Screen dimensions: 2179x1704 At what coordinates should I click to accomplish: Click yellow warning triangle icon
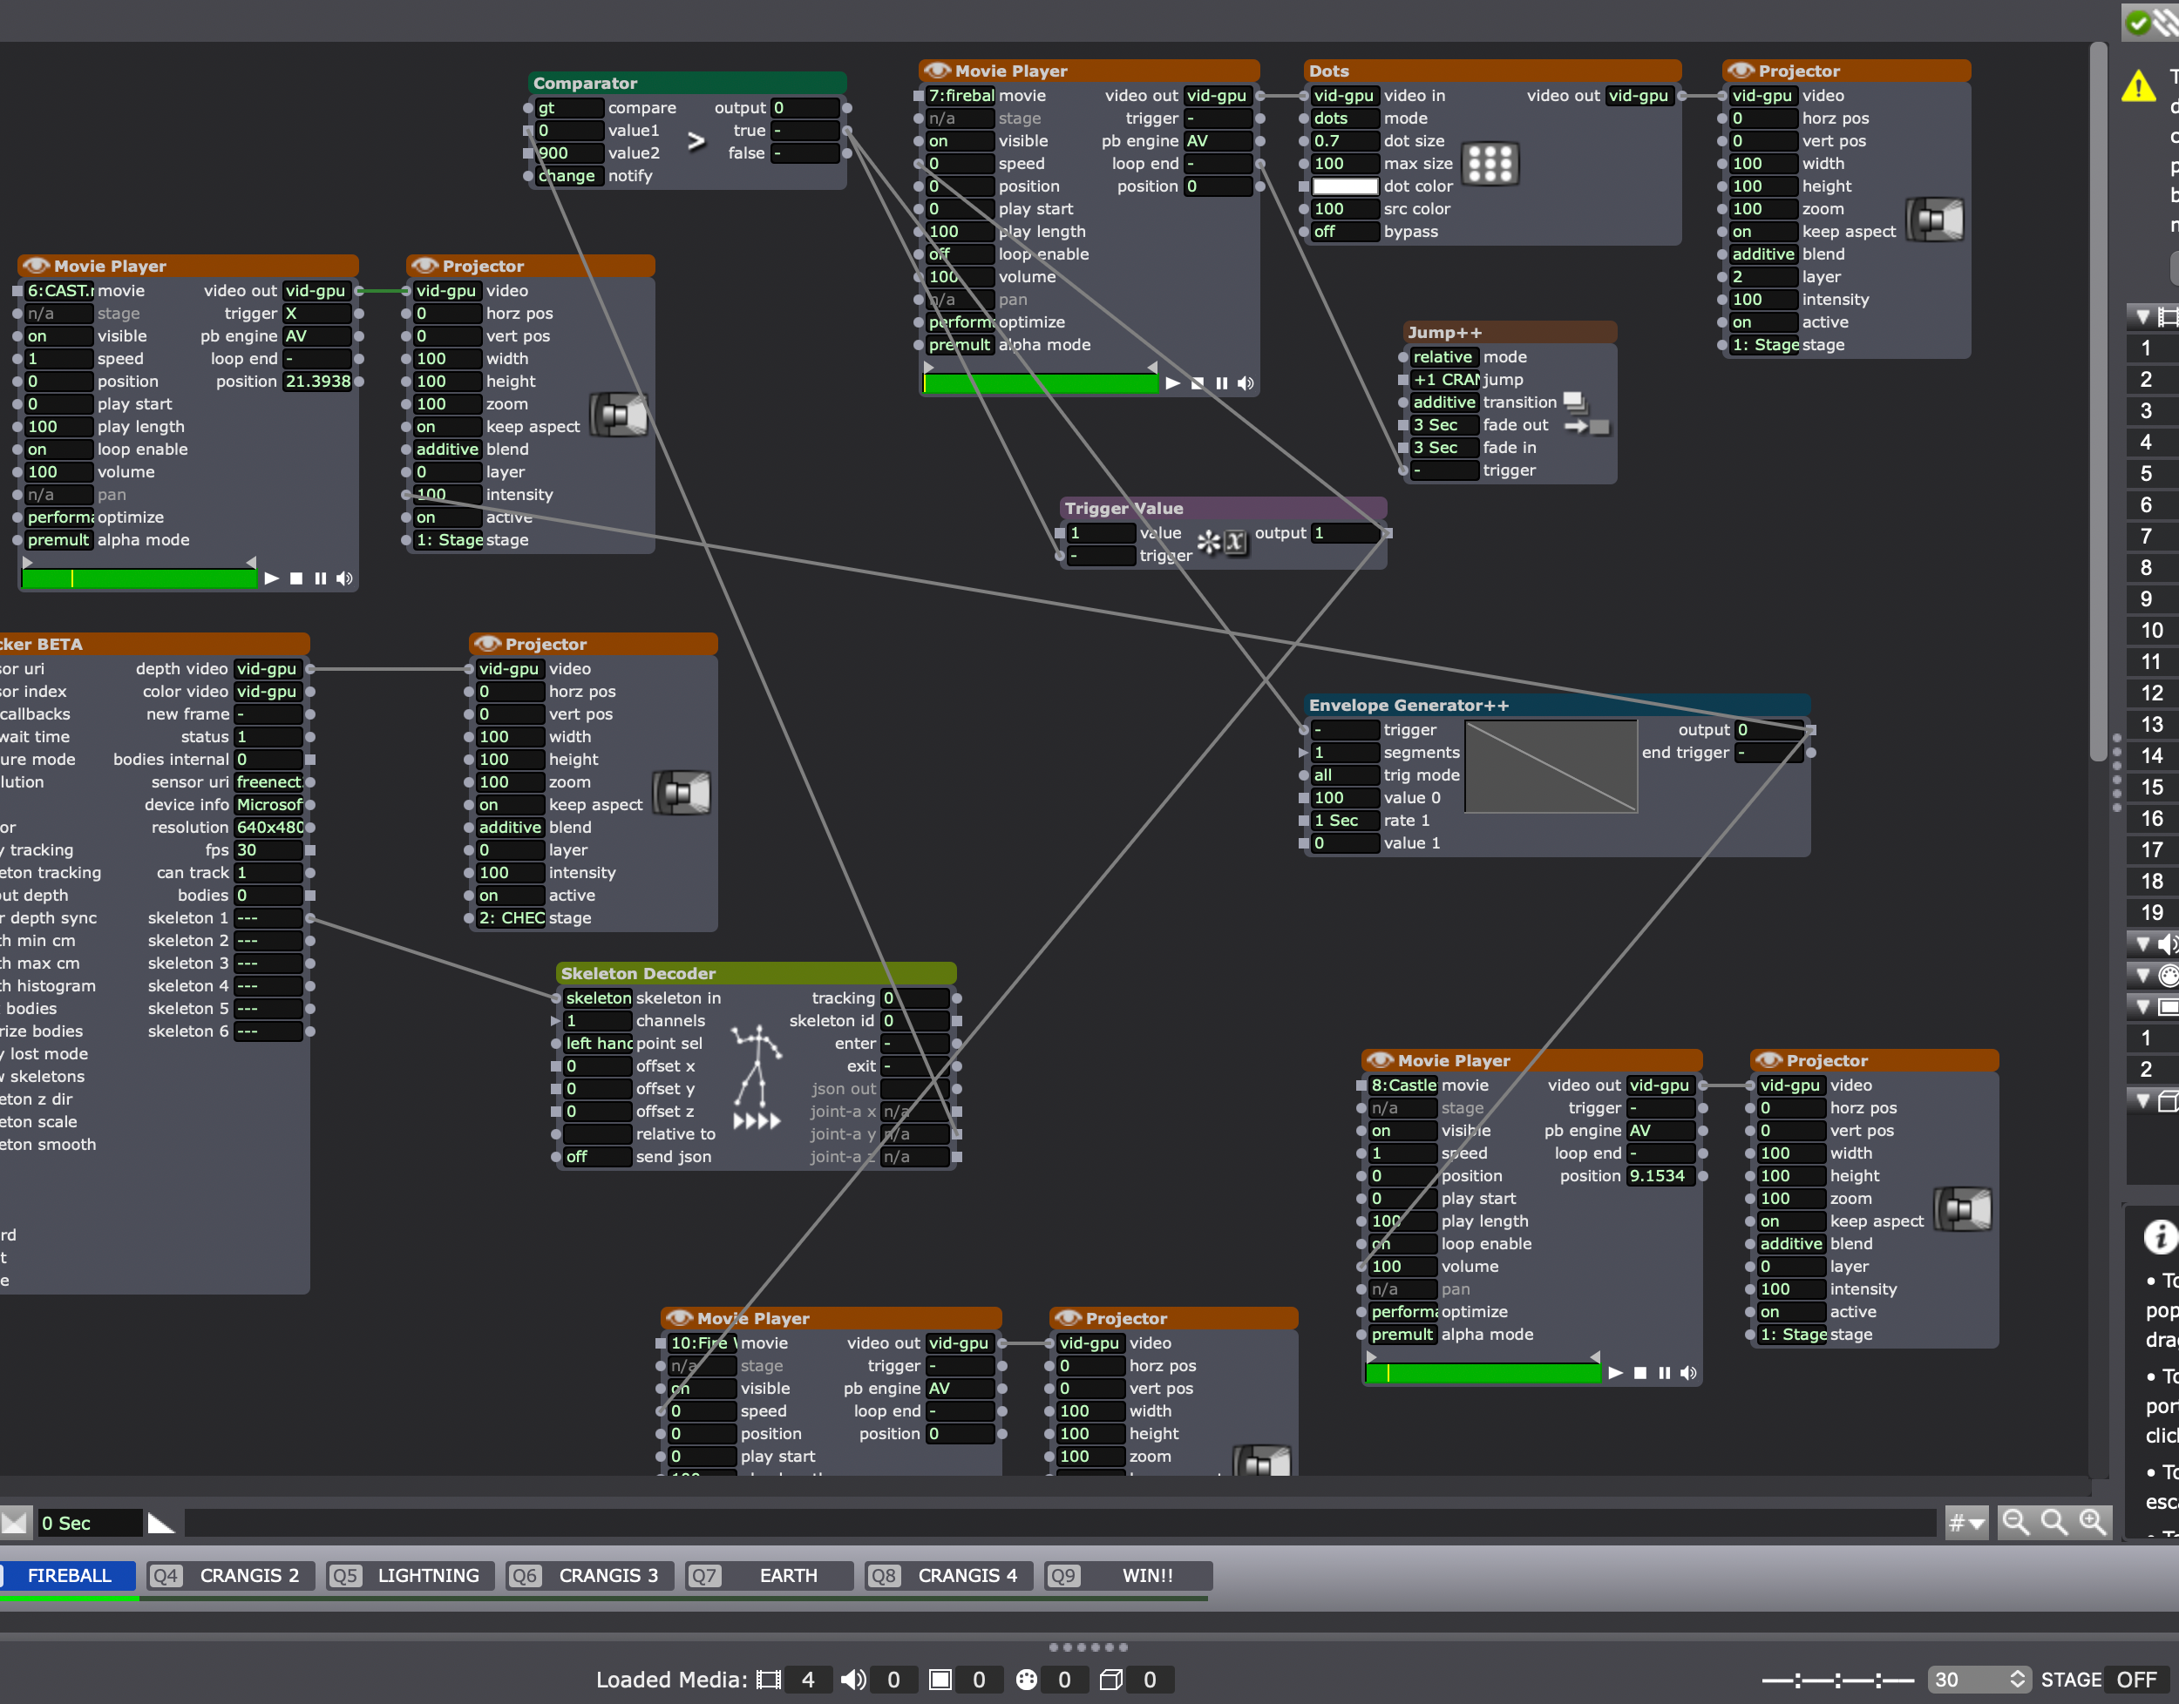[2138, 87]
